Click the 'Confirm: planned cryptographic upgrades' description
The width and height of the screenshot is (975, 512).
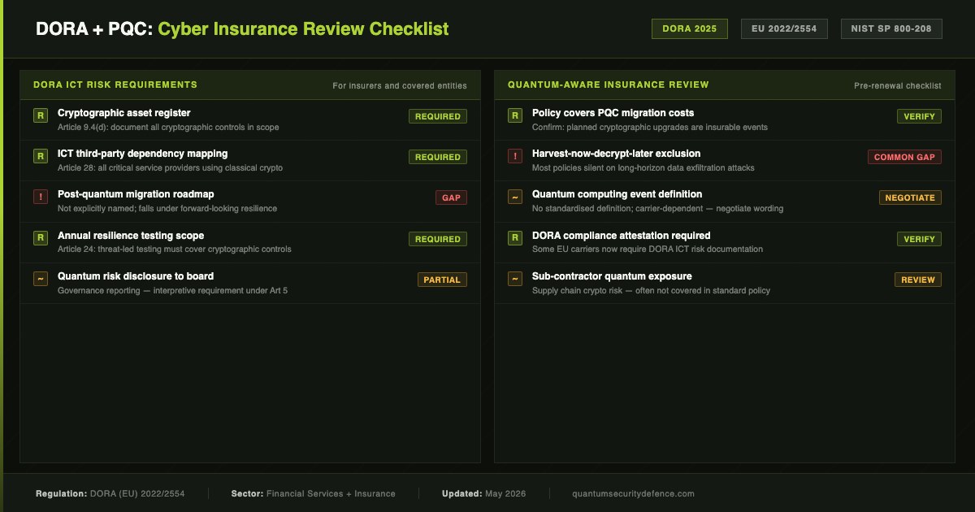(x=649, y=128)
